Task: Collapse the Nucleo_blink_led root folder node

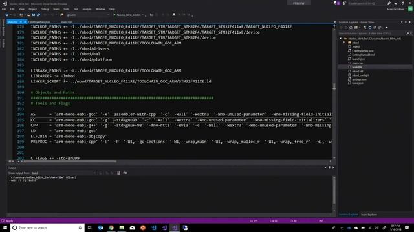Action: 341,39
